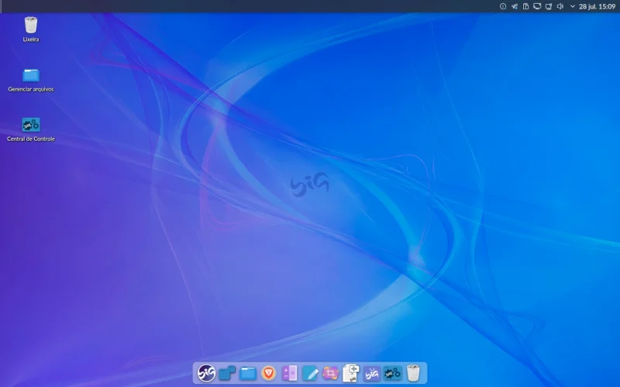The image size is (620, 387).
Task: Open the purple calculator app in dock
Action: point(289,373)
